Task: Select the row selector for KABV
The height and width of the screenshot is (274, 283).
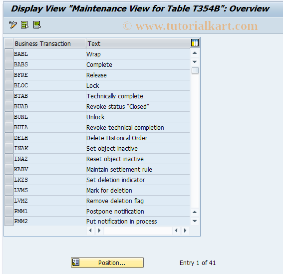Action: [9, 169]
